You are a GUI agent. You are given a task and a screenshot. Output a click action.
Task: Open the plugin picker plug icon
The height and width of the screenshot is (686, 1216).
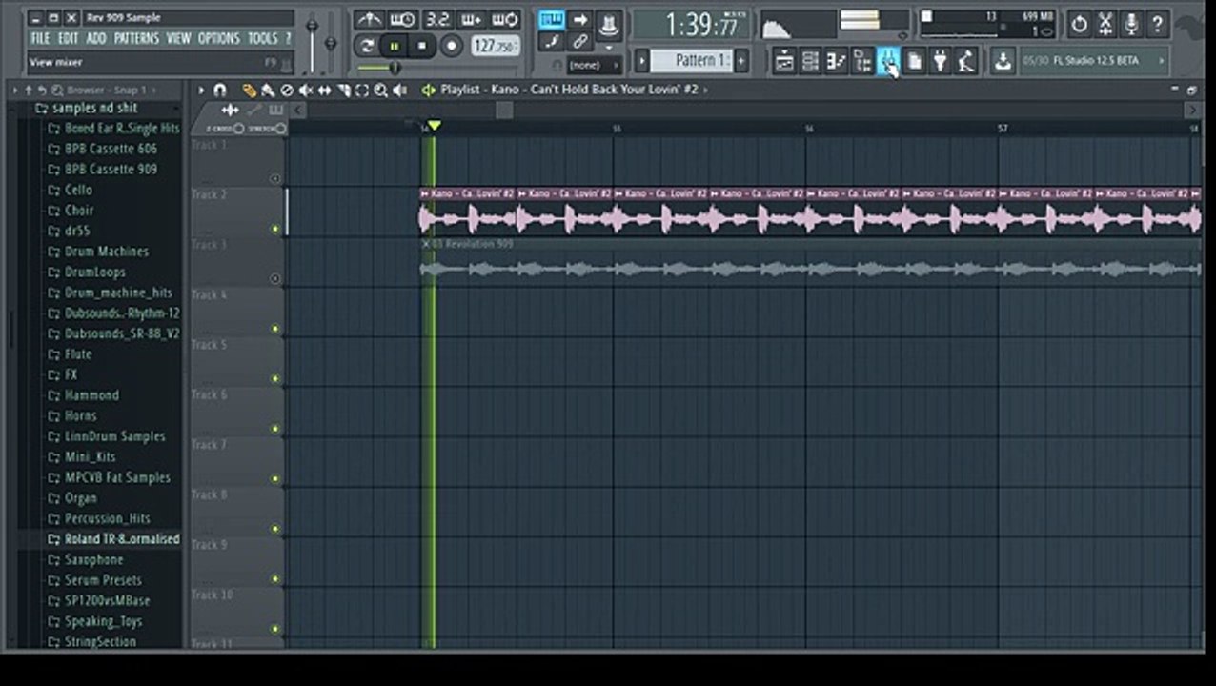[x=941, y=62]
